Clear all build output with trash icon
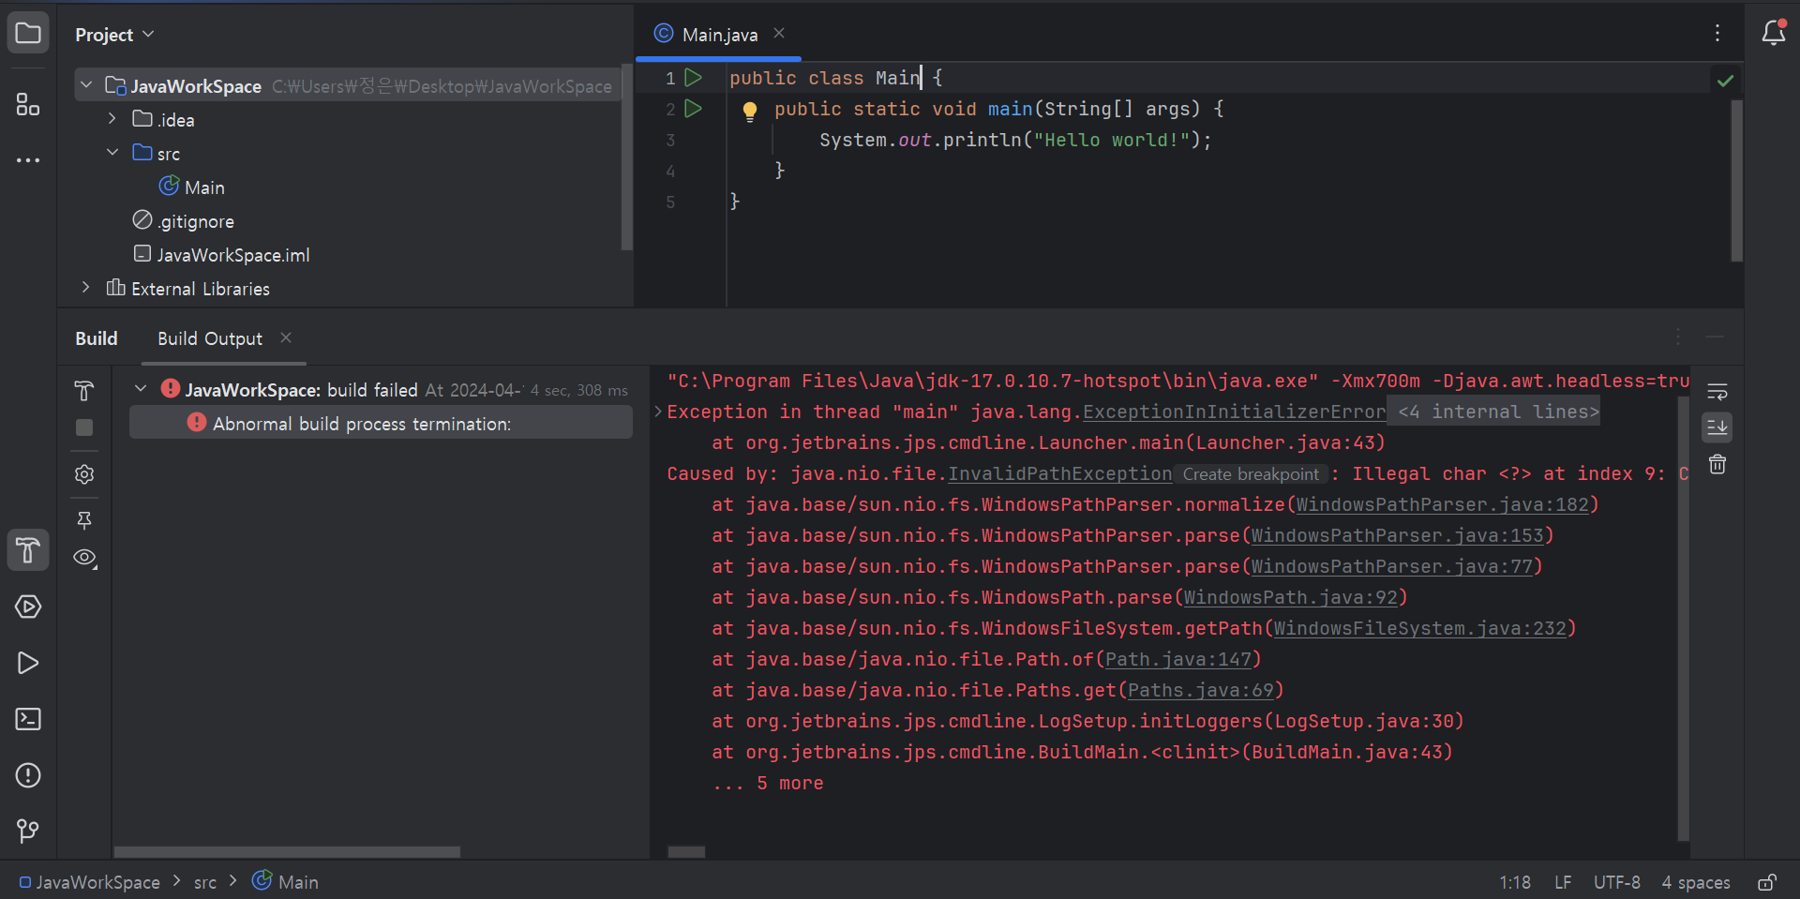Screen dimensions: 1800x899 1717,464
